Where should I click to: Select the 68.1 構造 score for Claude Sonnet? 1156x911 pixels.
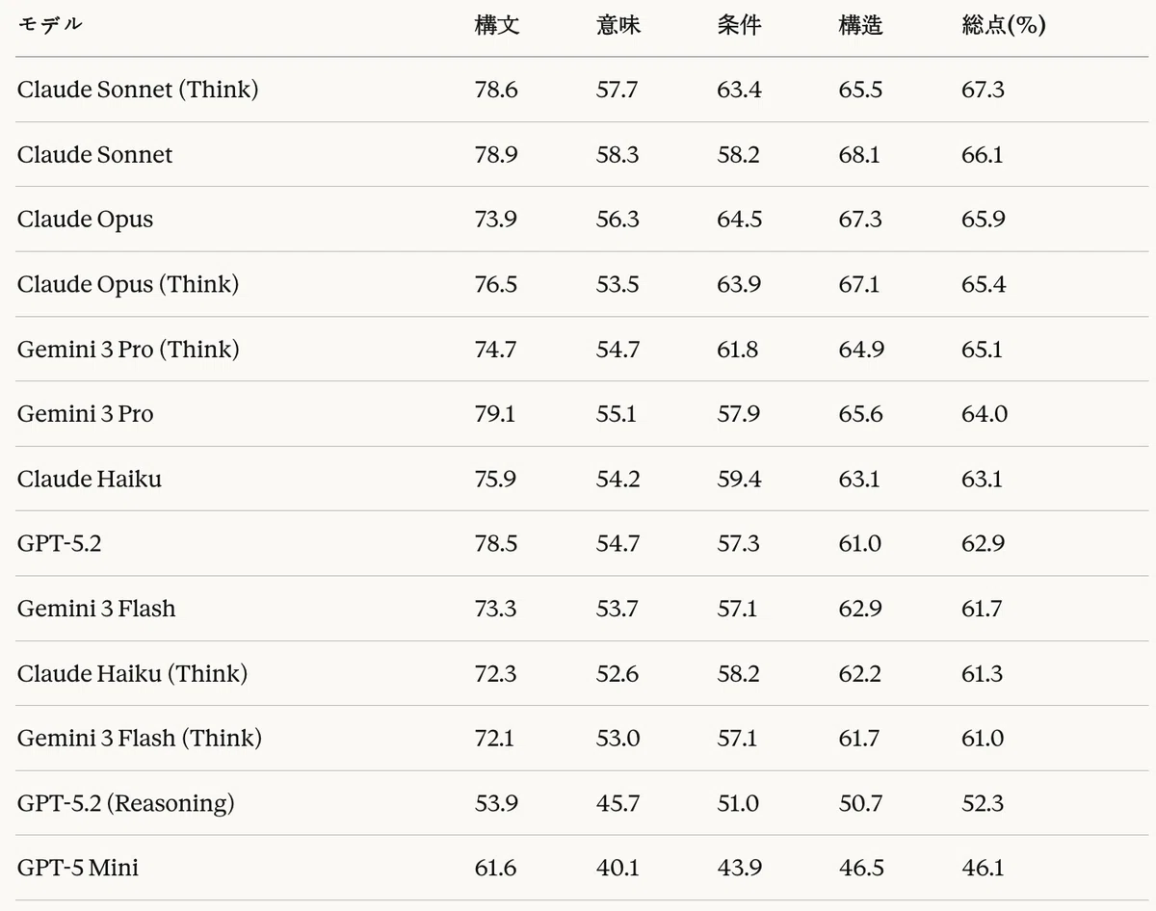[x=859, y=154]
